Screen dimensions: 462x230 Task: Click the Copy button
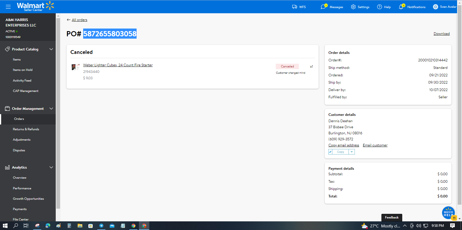[x=340, y=152]
